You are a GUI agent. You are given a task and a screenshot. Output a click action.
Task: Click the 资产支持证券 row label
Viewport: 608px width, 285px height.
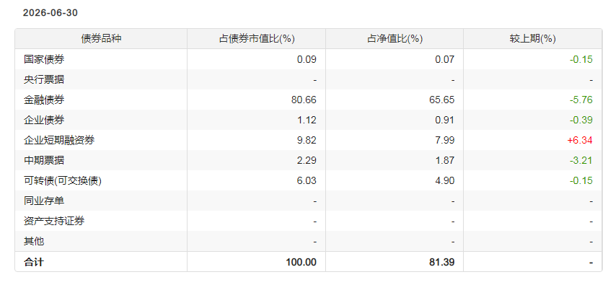pyautogui.click(x=54, y=221)
